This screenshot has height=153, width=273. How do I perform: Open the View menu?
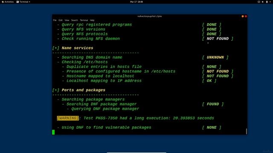67,20
